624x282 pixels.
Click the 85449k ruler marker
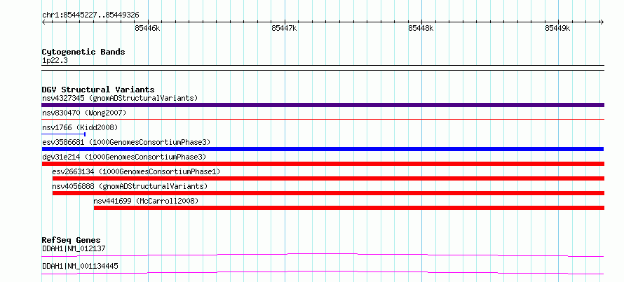pos(557,28)
